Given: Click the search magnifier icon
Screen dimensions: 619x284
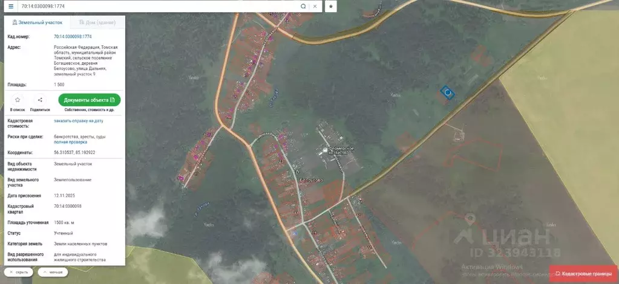Looking at the screenshot, I should [303, 6].
